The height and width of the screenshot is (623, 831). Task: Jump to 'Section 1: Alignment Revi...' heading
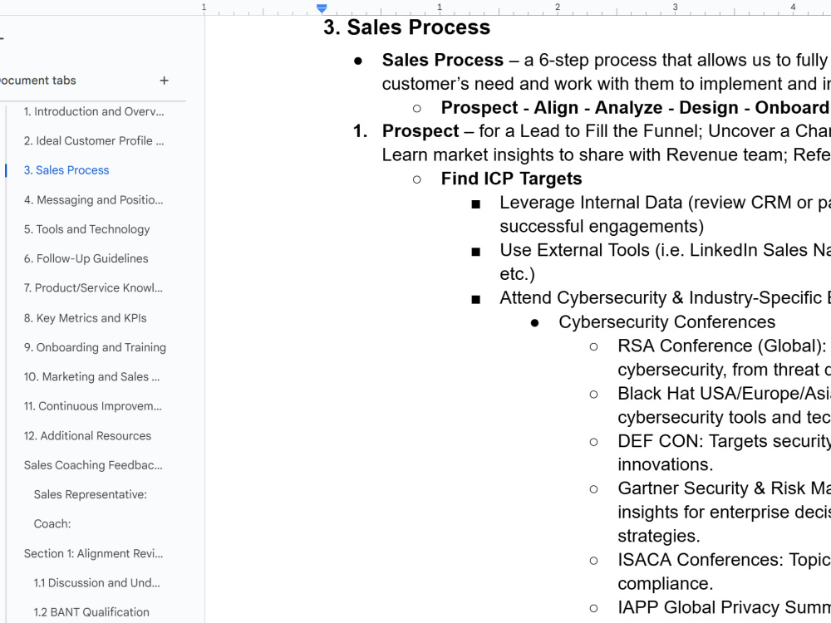[93, 553]
